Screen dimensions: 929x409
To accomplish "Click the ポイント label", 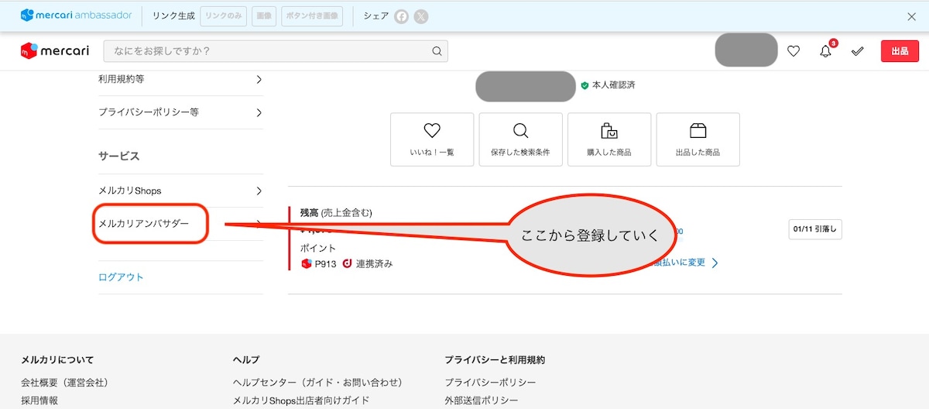I will coord(318,248).
